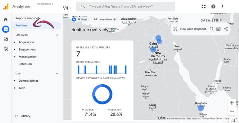Click the Share this report icon
The height and width of the screenshot is (123, 239).
[226, 29]
